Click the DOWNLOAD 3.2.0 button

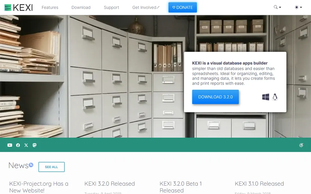[x=215, y=97]
